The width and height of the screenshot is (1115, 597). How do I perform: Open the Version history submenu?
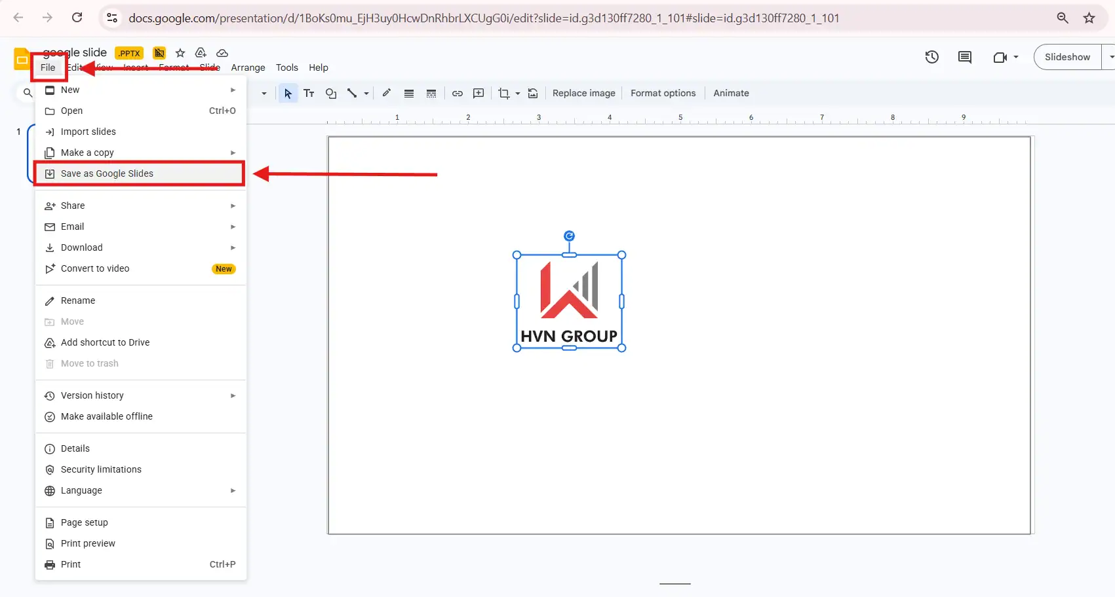pos(140,395)
